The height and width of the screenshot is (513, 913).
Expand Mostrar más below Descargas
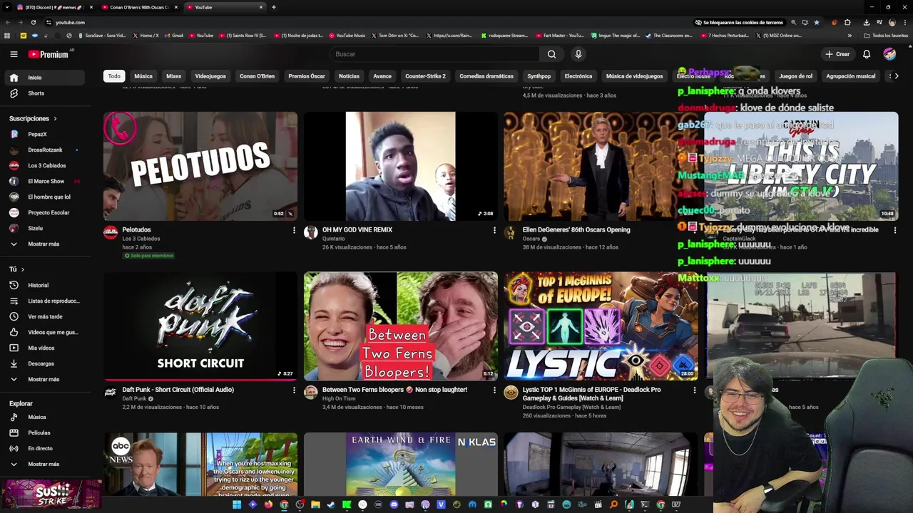click(44, 379)
